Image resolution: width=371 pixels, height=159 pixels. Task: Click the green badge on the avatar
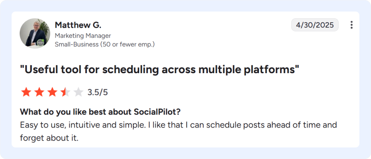click(x=40, y=43)
